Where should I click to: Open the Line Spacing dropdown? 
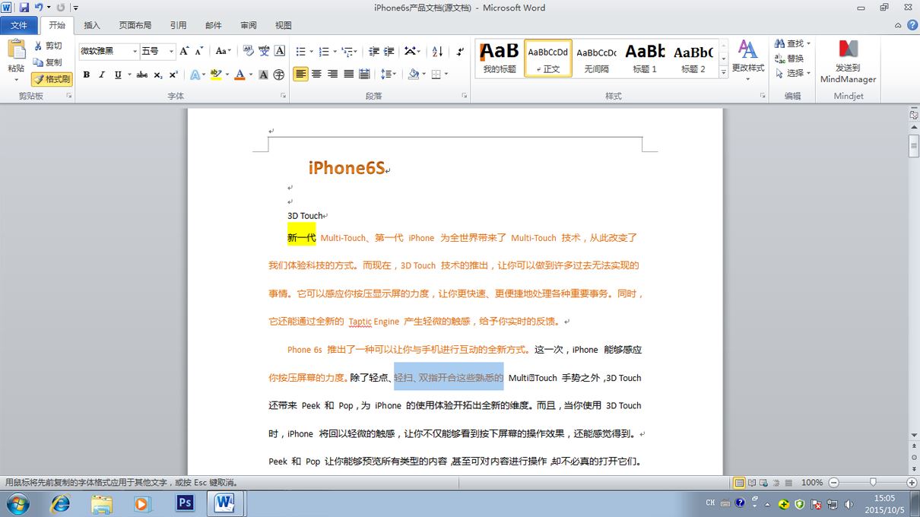[389, 75]
